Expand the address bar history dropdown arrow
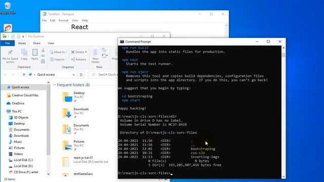 (x=73, y=75)
